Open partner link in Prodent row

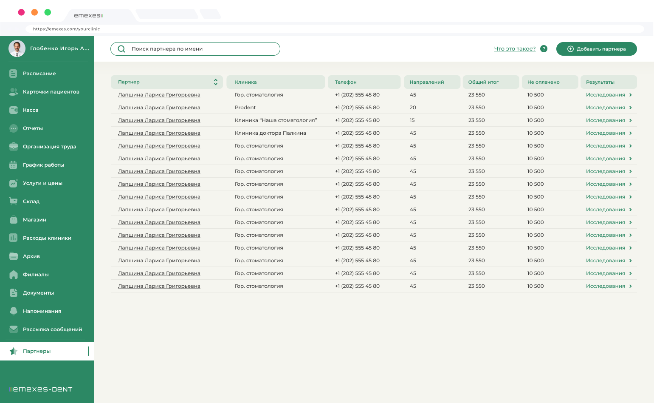coord(159,108)
